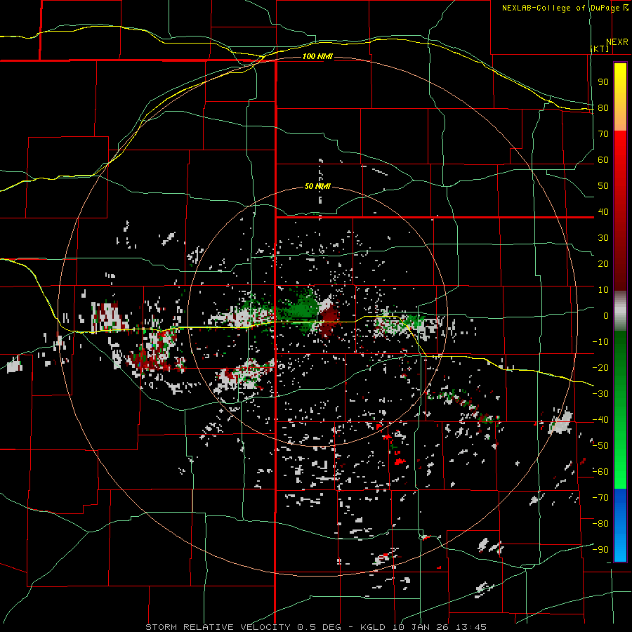
Task: Click the -70 value on velocity scale
Action: pyautogui.click(x=600, y=498)
